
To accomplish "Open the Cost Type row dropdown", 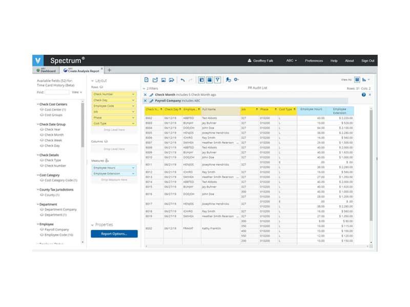I will click(133, 123).
